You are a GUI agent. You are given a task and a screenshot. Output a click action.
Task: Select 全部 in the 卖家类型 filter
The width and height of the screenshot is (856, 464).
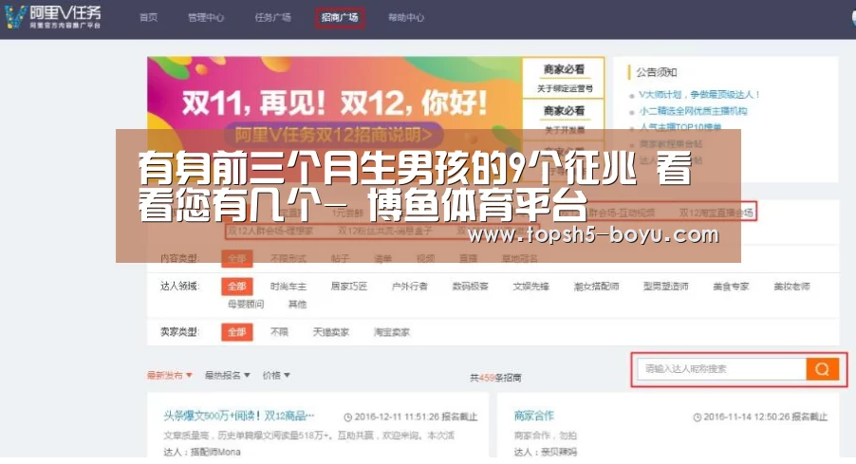click(237, 332)
